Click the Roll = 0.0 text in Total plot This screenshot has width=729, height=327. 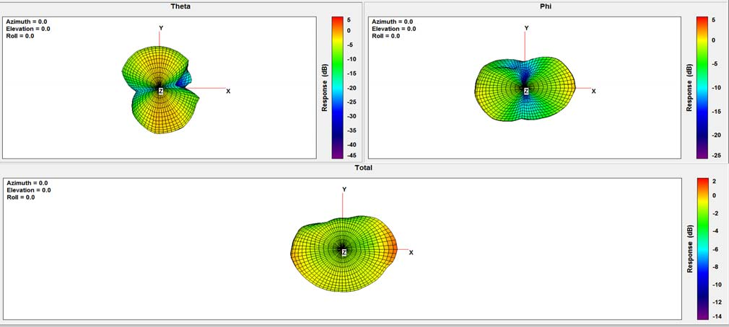21,197
